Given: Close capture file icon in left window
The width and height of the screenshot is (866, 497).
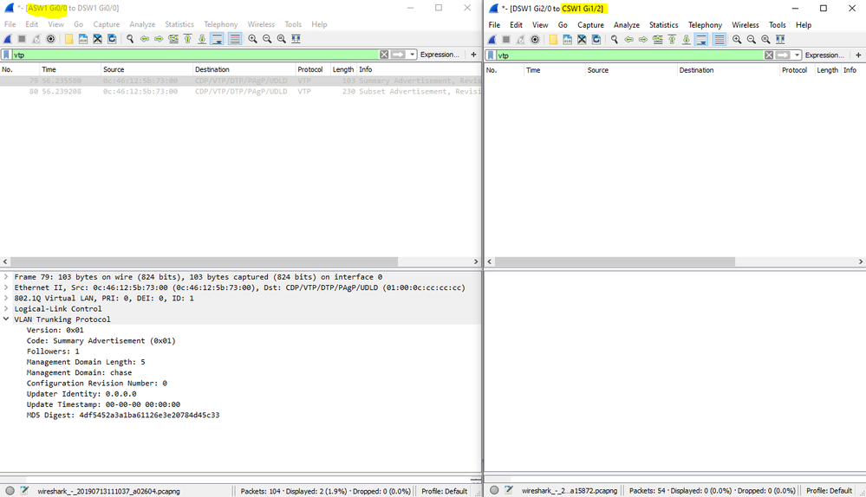Looking at the screenshot, I should [97, 39].
